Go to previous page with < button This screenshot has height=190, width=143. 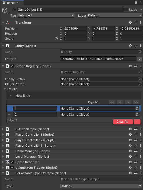(x=120, y=102)
